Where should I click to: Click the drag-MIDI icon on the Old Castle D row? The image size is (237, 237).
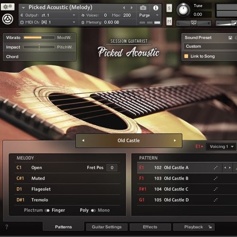pyautogui.click(x=216, y=200)
